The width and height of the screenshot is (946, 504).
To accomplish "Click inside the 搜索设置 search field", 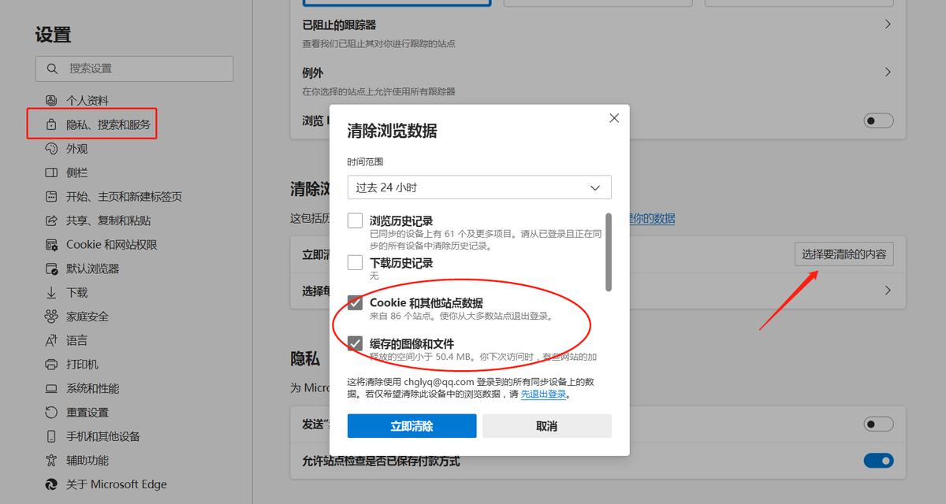I will (134, 69).
